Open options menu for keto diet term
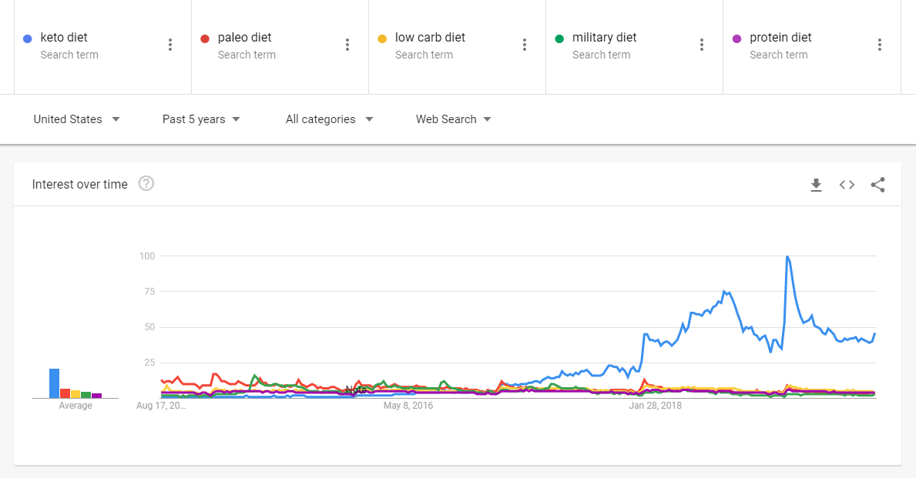This screenshot has width=916, height=478. (170, 45)
